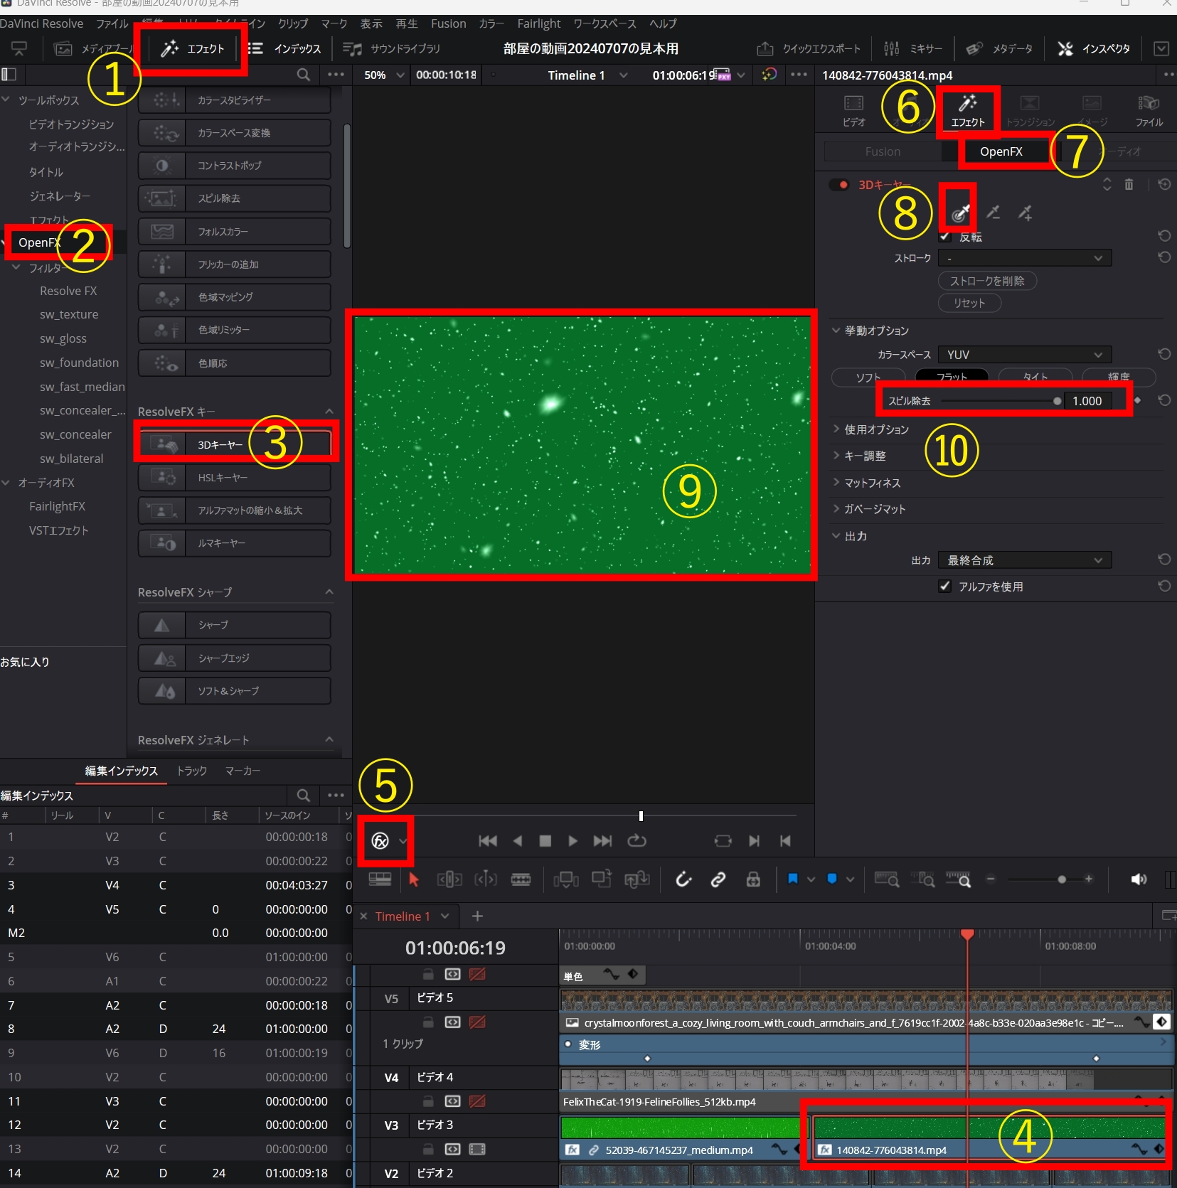1177x1188 pixels.
Task: Open the ミキサー panel
Action: pyautogui.click(x=913, y=48)
